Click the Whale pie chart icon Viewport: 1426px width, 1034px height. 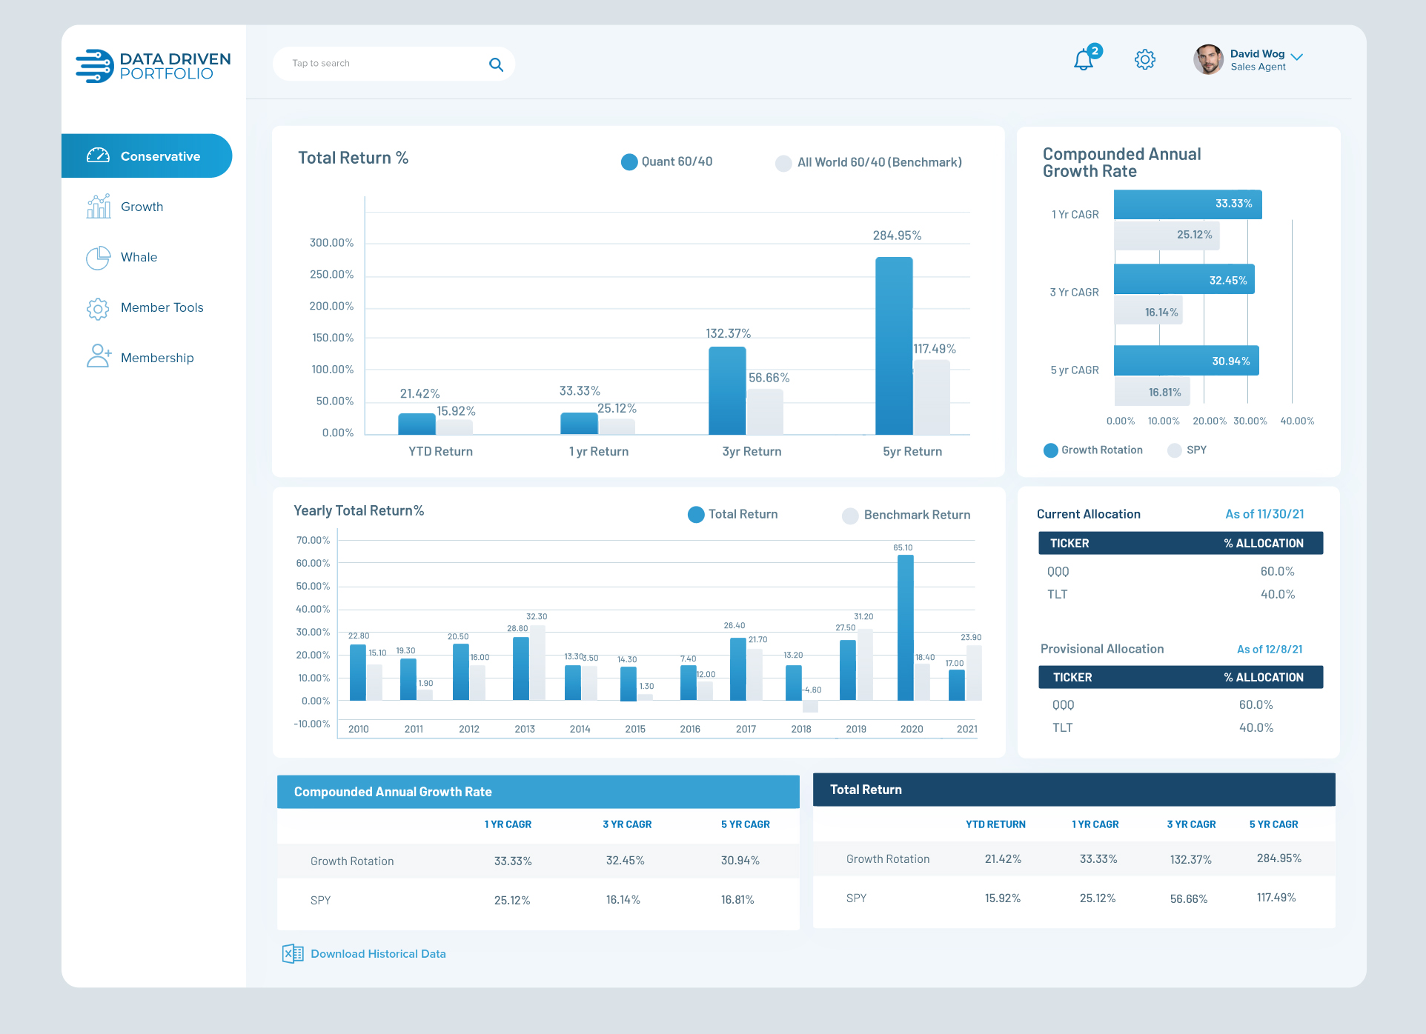(x=98, y=258)
